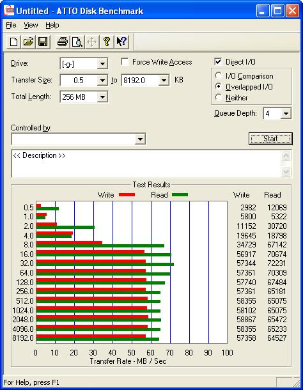Select the Neither radio button

[x=218, y=97]
